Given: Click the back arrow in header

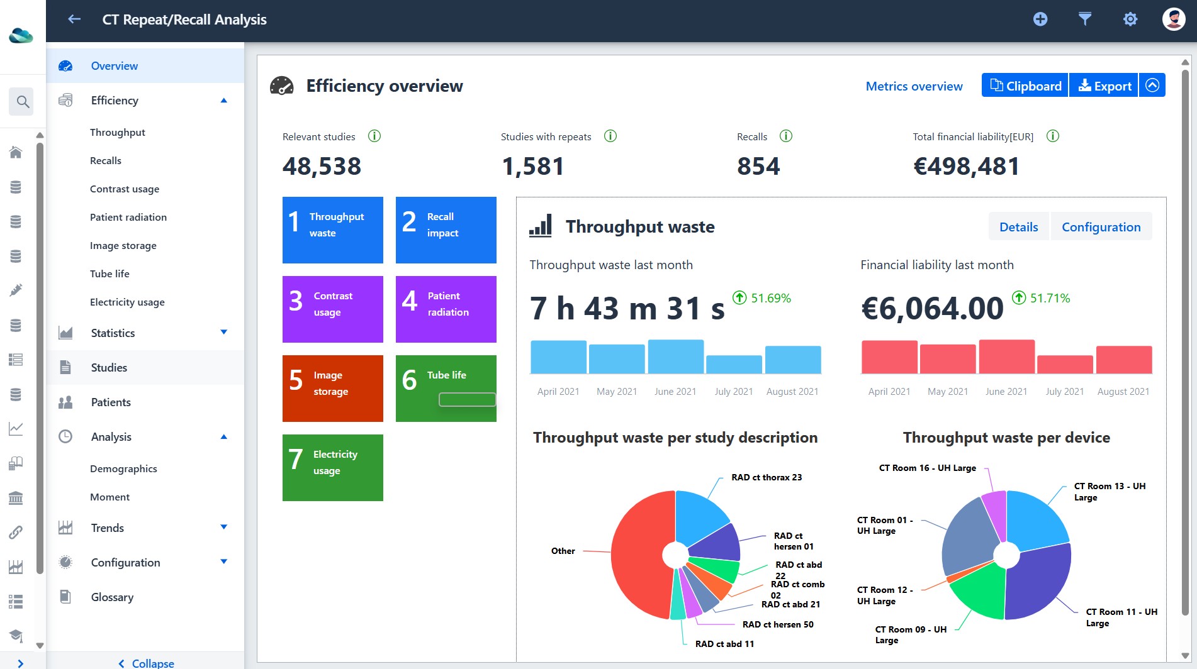Looking at the screenshot, I should coord(74,19).
